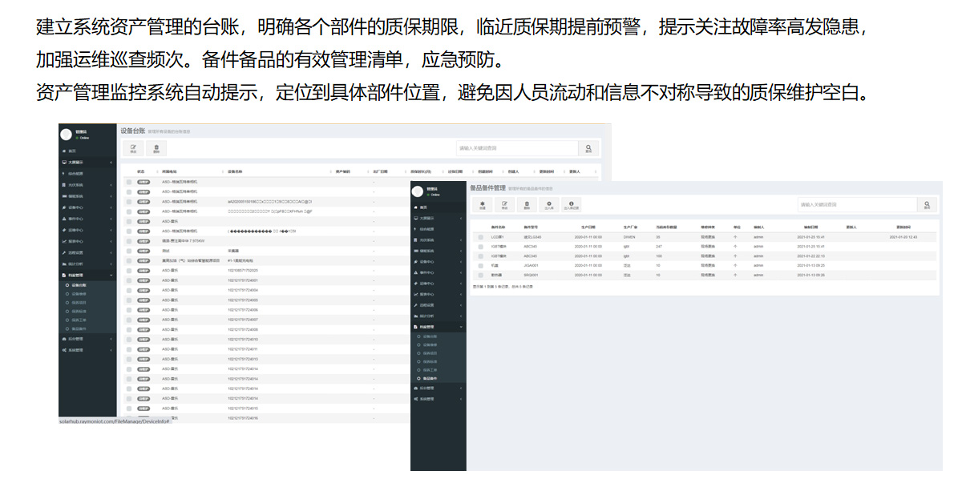The image size is (962, 483).
Task: Click the edit icon in 设备台账 toolbar
Action: click(133, 148)
